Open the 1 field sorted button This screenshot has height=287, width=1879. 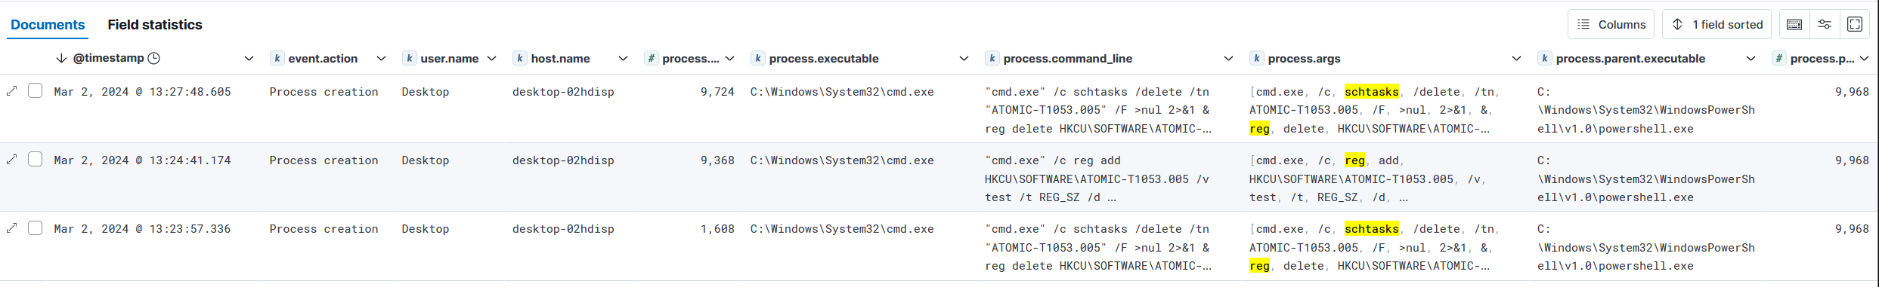(1716, 25)
